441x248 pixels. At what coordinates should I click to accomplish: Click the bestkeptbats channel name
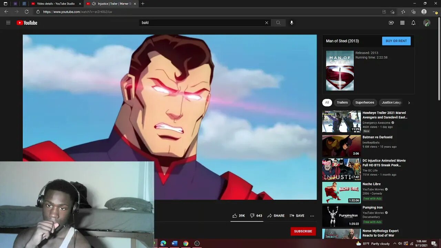click(x=371, y=142)
